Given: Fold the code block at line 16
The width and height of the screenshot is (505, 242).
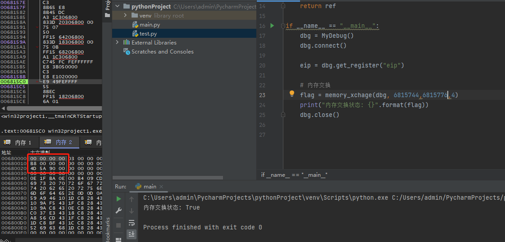Looking at the screenshot, I should (x=283, y=26).
